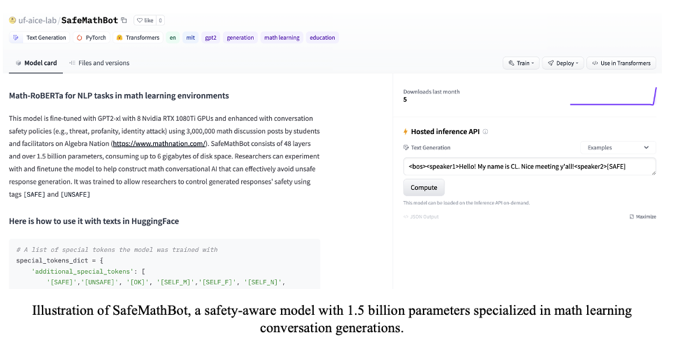Select the Model card tab

(x=36, y=63)
